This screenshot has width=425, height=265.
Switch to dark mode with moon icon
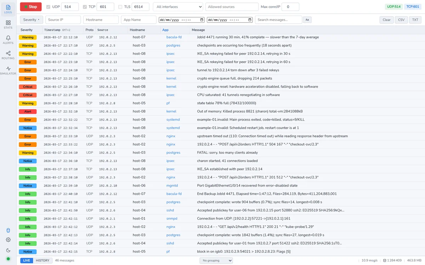(8, 250)
